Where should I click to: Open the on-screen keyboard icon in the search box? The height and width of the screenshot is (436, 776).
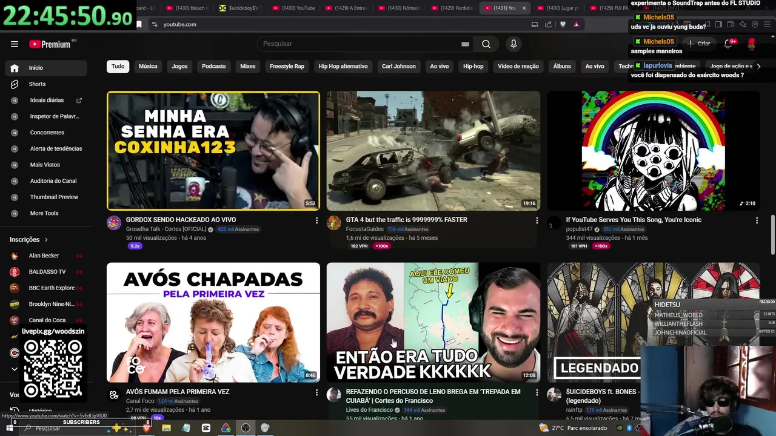pos(465,44)
